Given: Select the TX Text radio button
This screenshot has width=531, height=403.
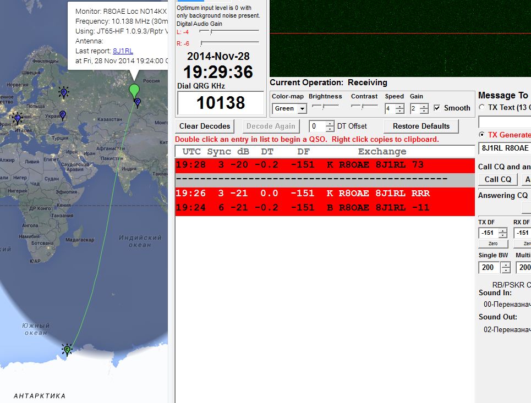Looking at the screenshot, I should pyautogui.click(x=482, y=107).
